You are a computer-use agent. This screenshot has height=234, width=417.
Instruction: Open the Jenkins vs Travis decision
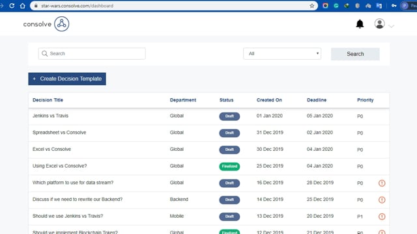pos(50,116)
